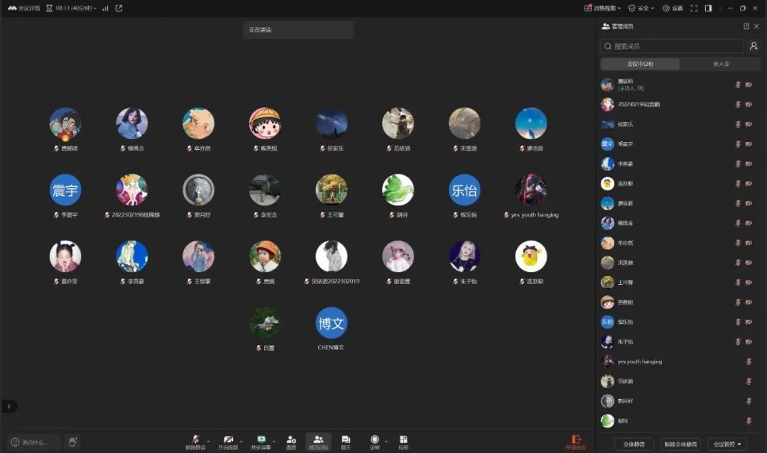Click the 共享屏幕 (share screen) icon
Screen dimensions: 767x453
pyautogui.click(x=261, y=440)
